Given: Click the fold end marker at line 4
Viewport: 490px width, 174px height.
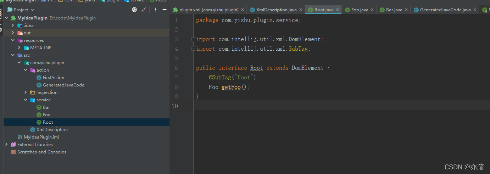Looking at the screenshot, I should click(194, 49).
